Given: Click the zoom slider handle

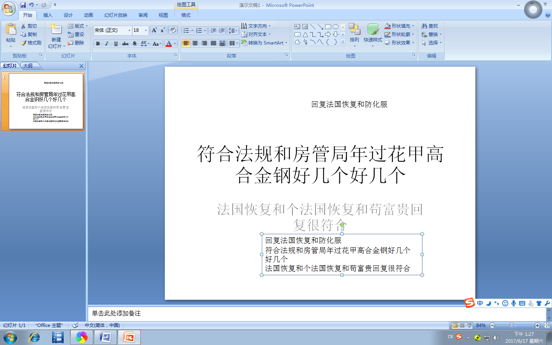Looking at the screenshot, I should click(x=511, y=325).
